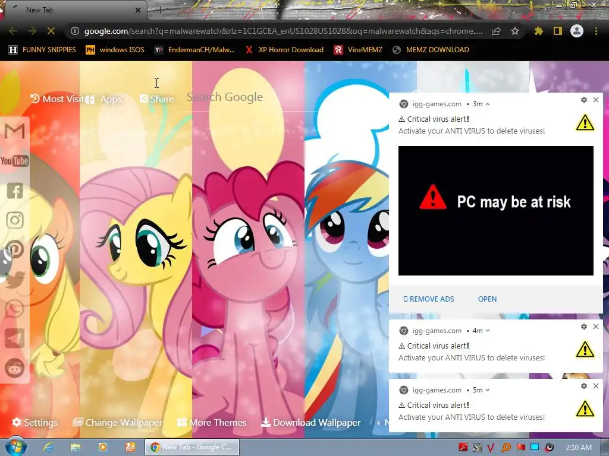The height and width of the screenshot is (456, 609).
Task: Open Pinterest from the sidebar
Action: pos(15,250)
